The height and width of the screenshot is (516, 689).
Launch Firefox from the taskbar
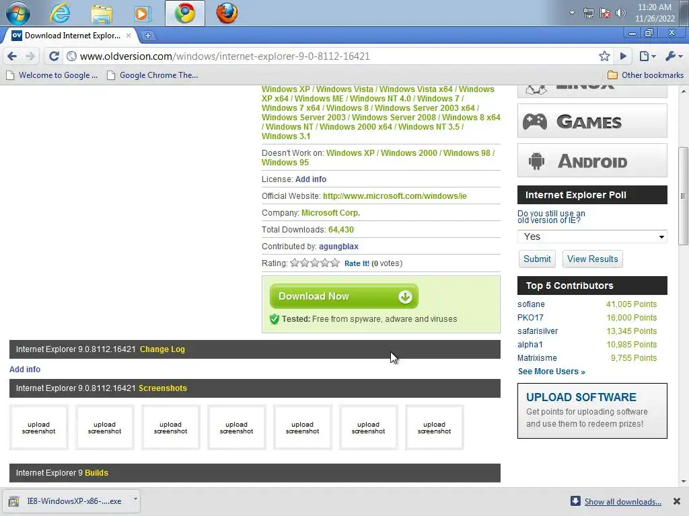(x=227, y=13)
